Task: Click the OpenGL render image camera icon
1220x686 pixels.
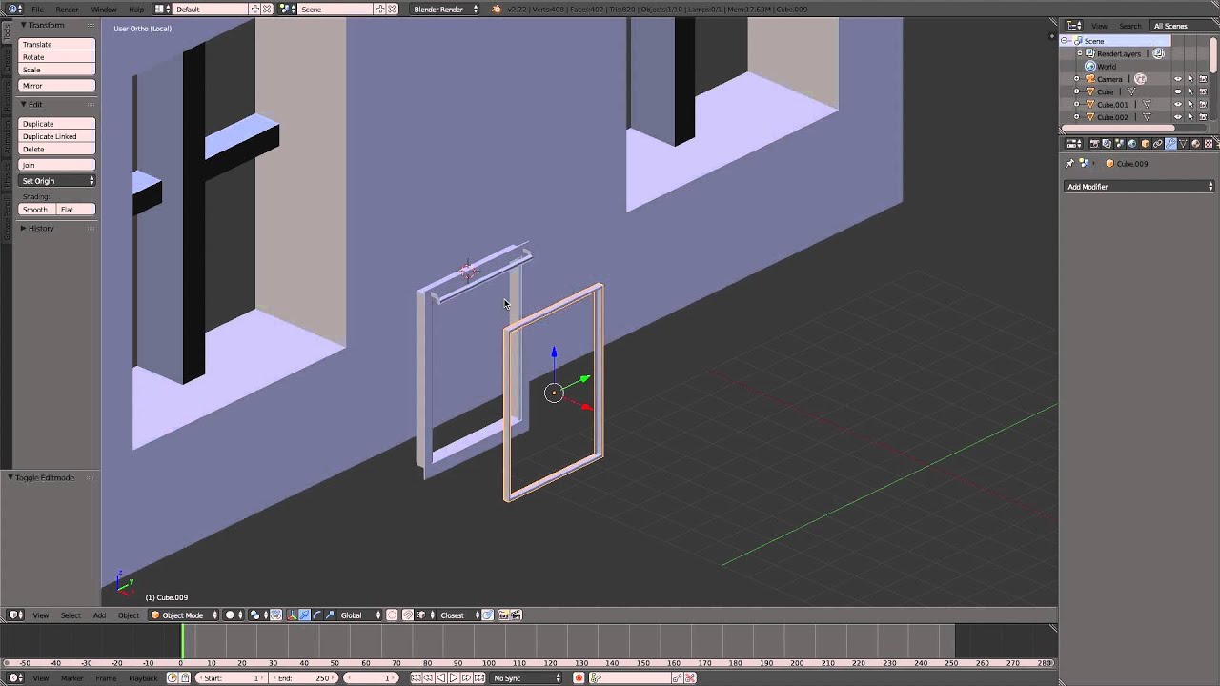Action: pyautogui.click(x=504, y=615)
